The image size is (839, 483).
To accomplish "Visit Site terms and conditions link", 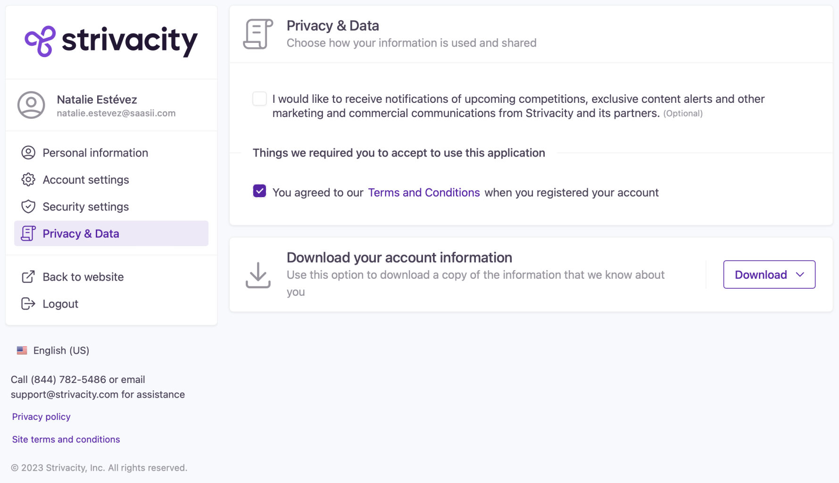I will (x=66, y=439).
